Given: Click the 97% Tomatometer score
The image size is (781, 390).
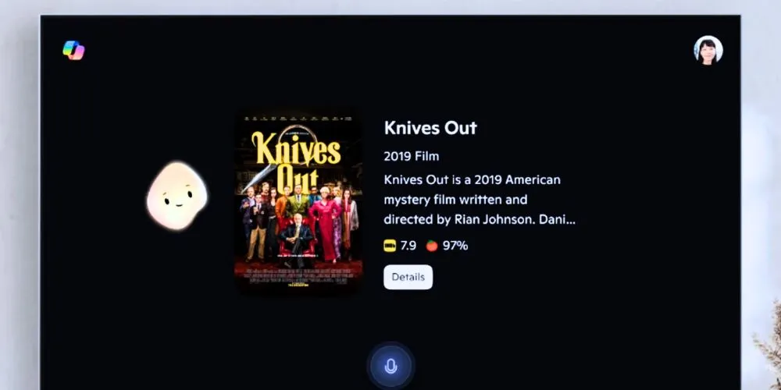Looking at the screenshot, I should tap(455, 245).
